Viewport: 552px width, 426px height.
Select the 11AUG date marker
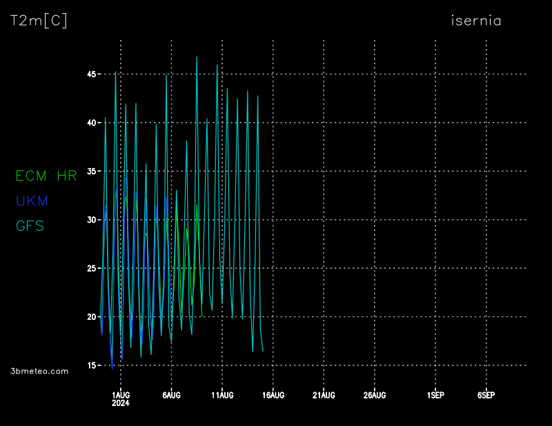click(222, 395)
